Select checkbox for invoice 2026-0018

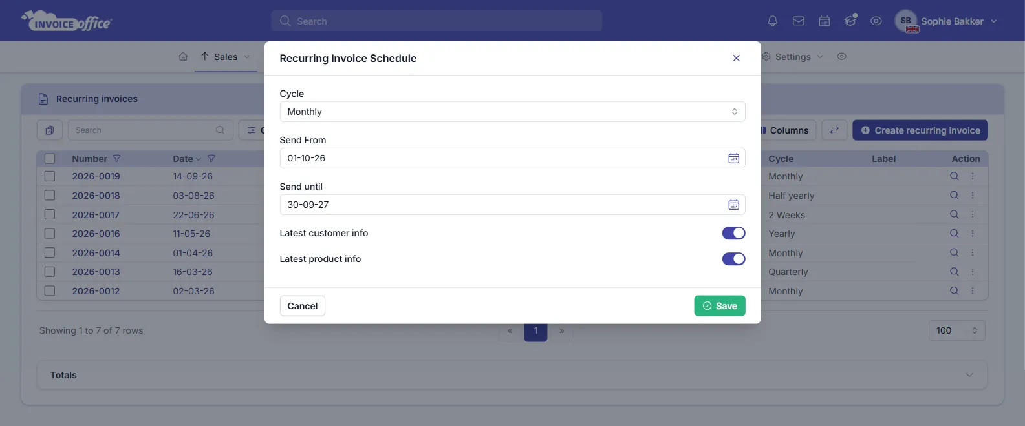(x=50, y=196)
